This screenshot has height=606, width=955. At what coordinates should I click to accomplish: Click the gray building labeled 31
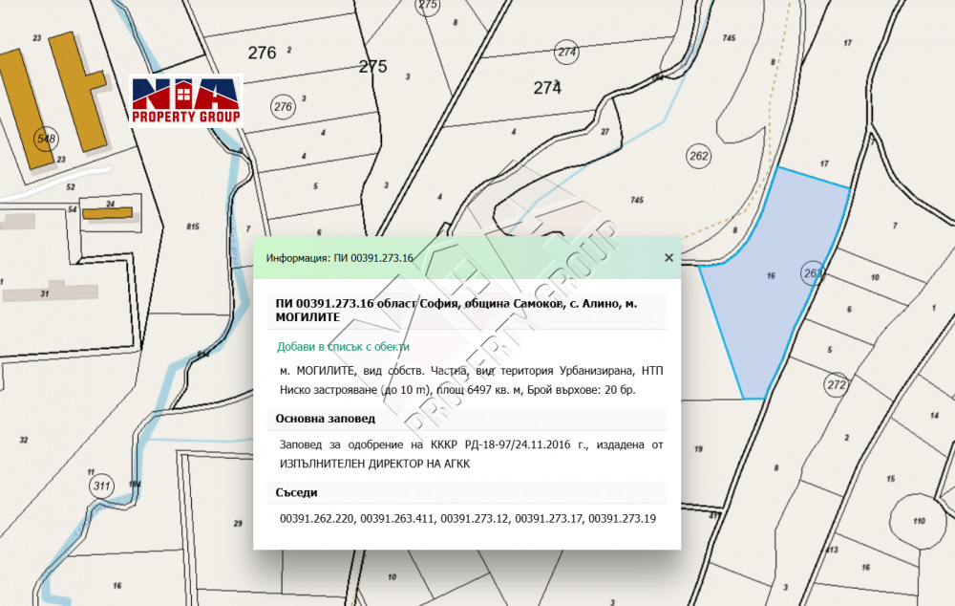50,292
